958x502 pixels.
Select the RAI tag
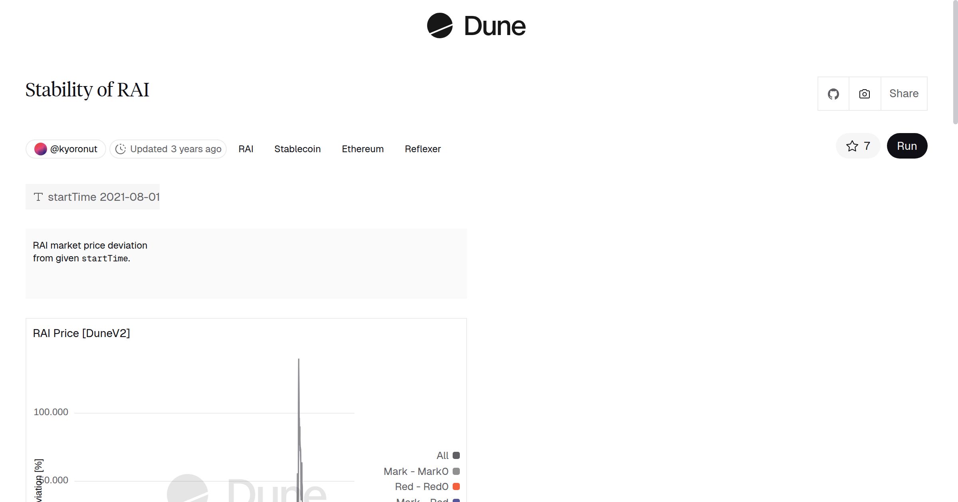[x=246, y=149]
